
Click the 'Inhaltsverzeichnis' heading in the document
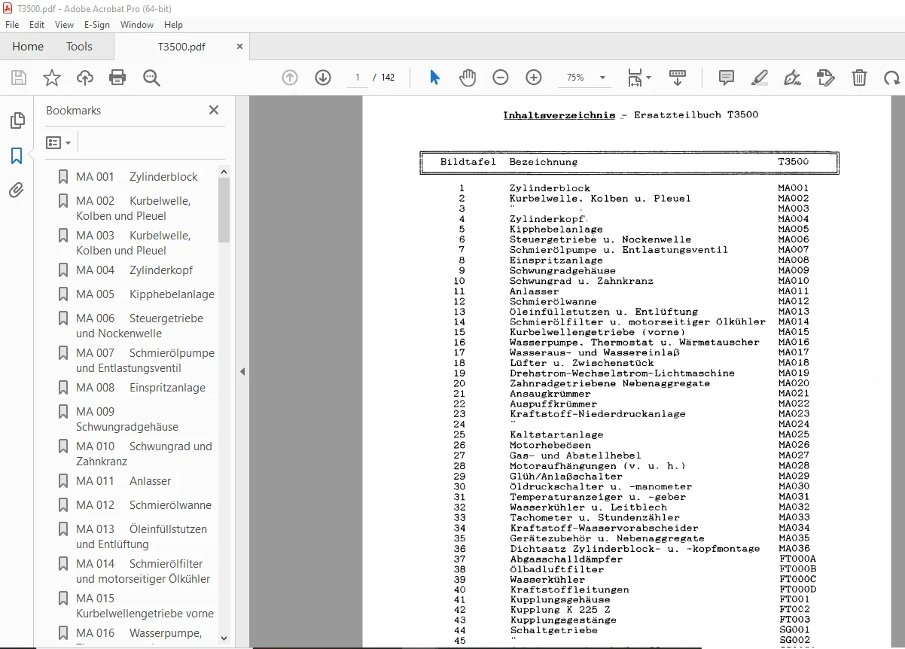click(559, 115)
